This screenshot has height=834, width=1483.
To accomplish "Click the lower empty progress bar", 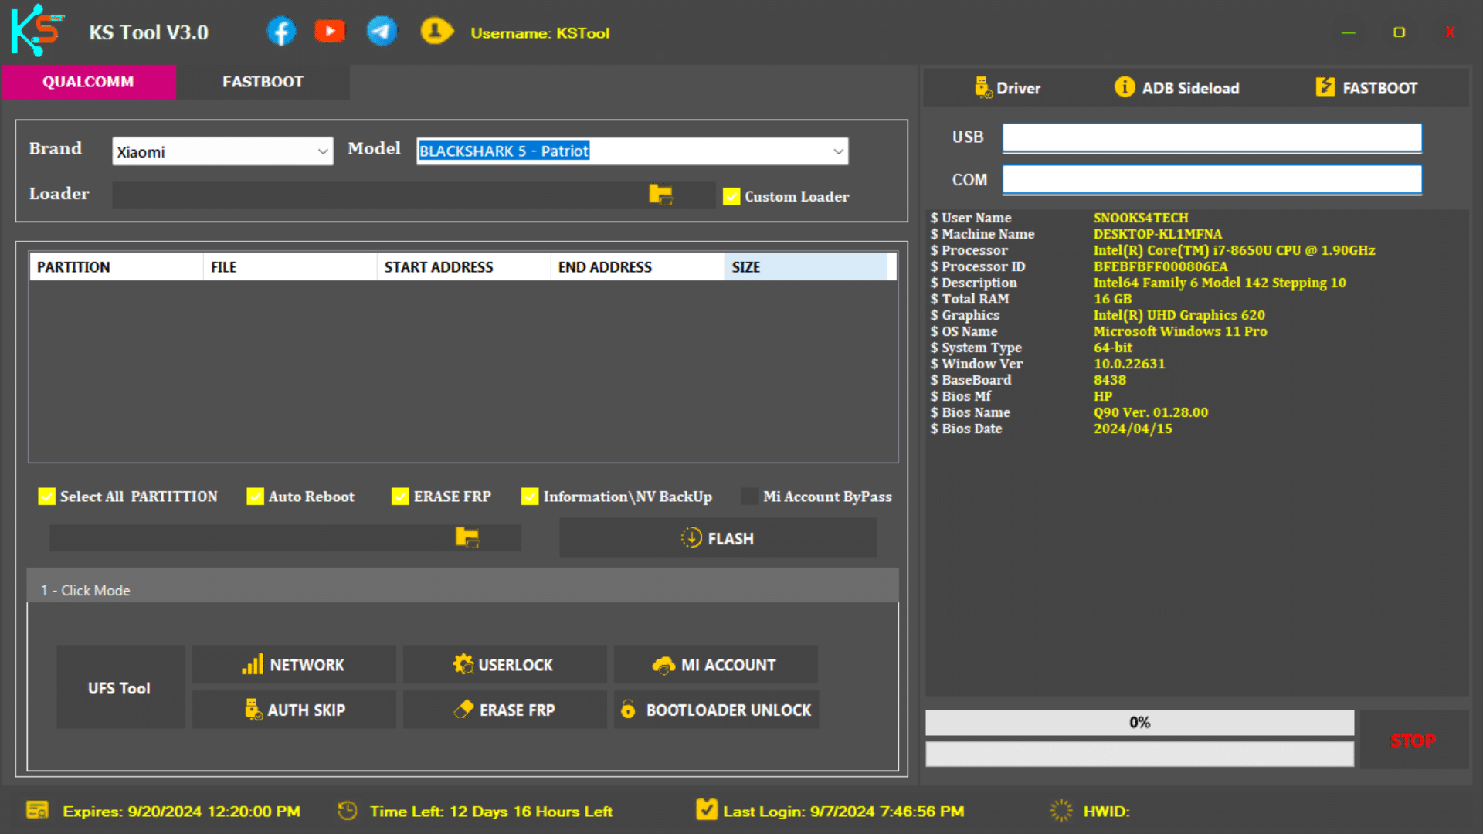I will coord(1139,754).
